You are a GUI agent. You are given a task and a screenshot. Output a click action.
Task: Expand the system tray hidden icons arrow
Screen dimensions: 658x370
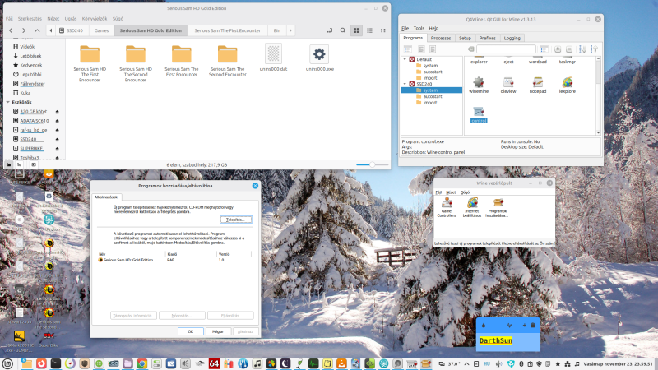coord(466,363)
